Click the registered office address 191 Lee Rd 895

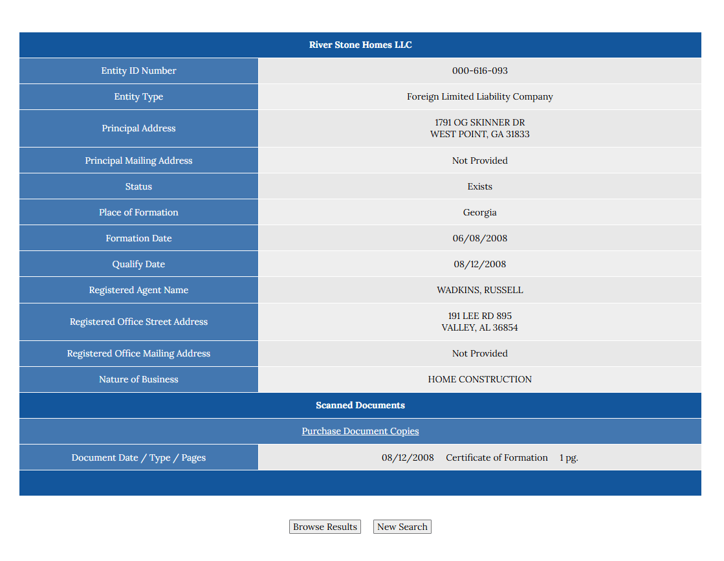pos(479,316)
